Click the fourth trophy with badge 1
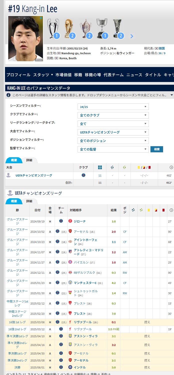This screenshot has width=174, height=375. (102, 28)
